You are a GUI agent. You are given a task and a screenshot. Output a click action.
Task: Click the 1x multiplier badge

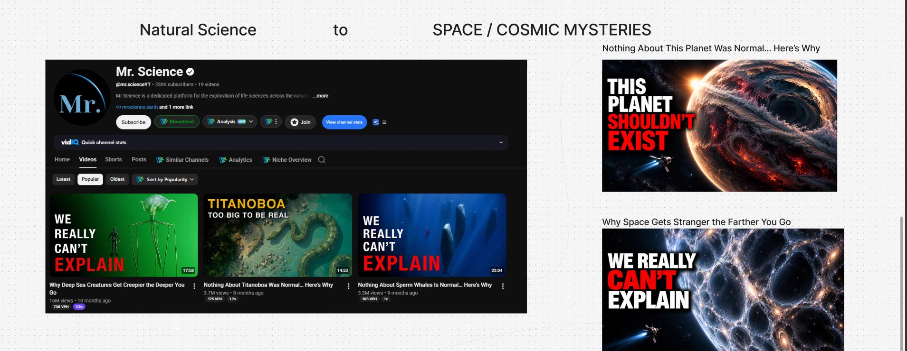(x=386, y=299)
